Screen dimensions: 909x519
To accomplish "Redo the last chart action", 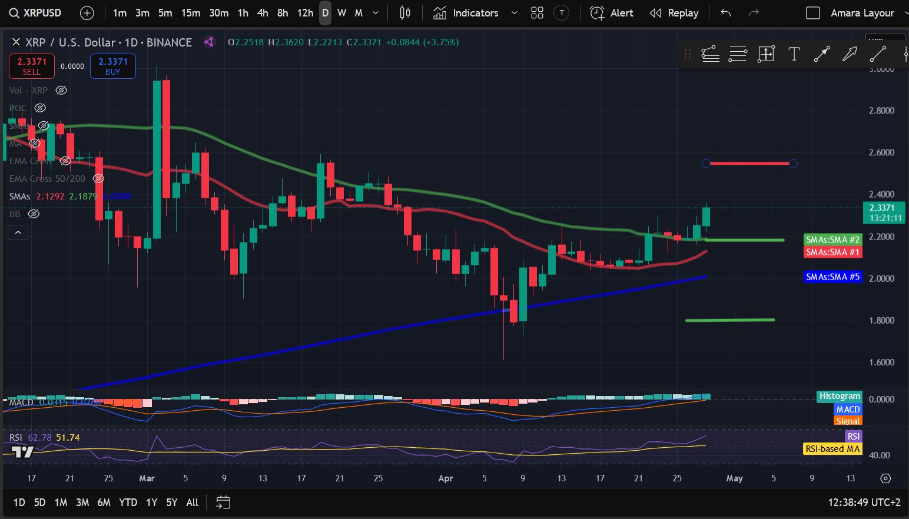I will tap(754, 13).
